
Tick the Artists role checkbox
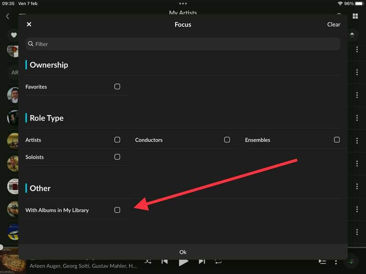(x=117, y=140)
